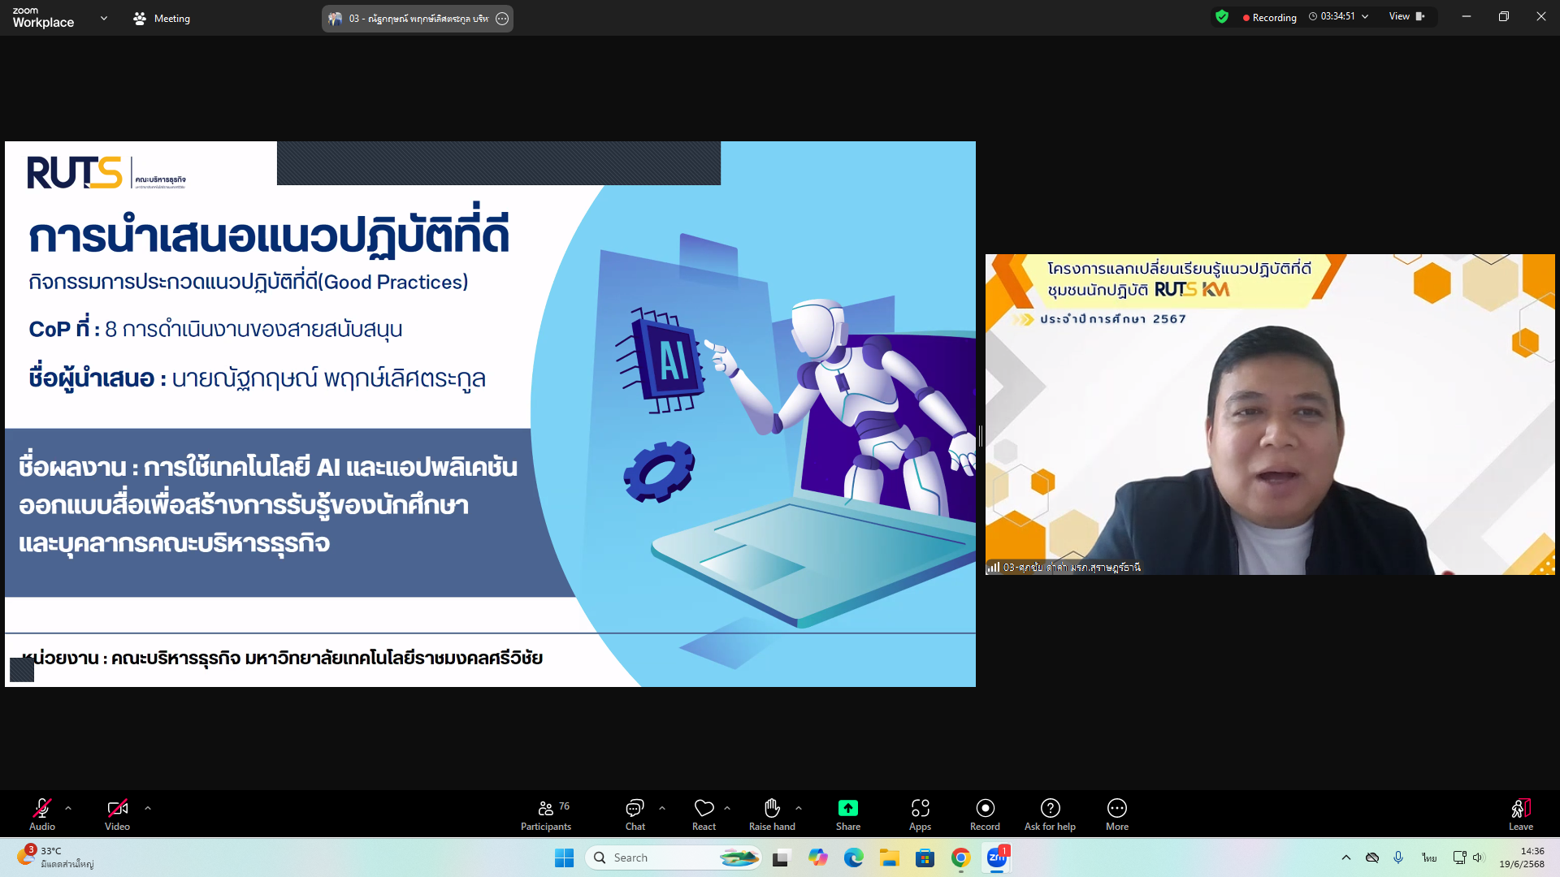Click the Record button
The image size is (1560, 877).
click(985, 814)
